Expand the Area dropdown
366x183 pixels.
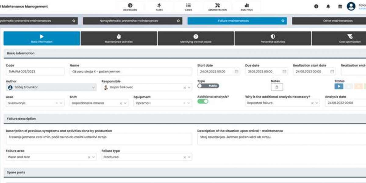(61, 103)
